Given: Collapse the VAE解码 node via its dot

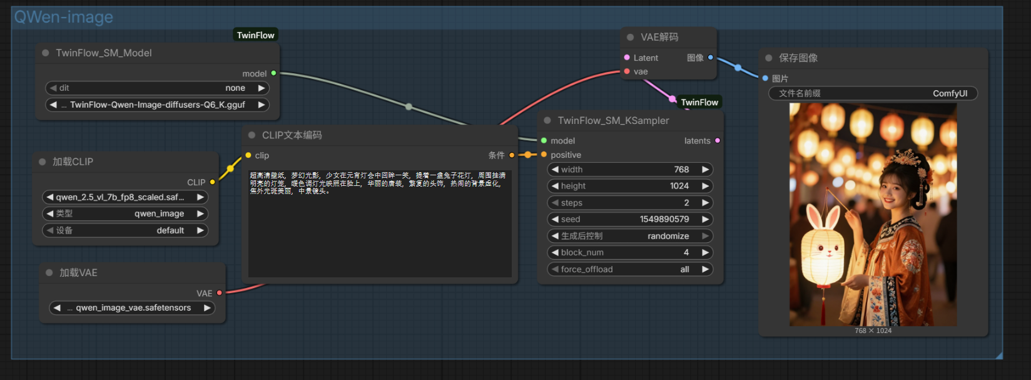Looking at the screenshot, I should tap(630, 38).
